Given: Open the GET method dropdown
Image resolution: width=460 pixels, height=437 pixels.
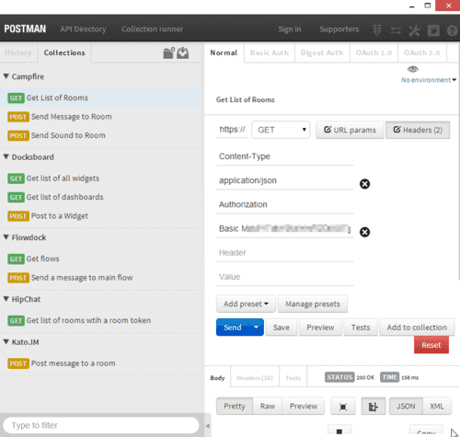Looking at the screenshot, I should [x=281, y=130].
